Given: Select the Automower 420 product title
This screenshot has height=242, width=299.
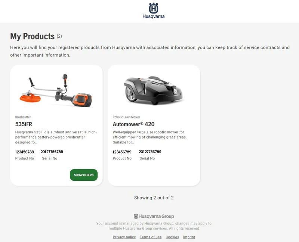Looking at the screenshot, I should tap(133, 124).
